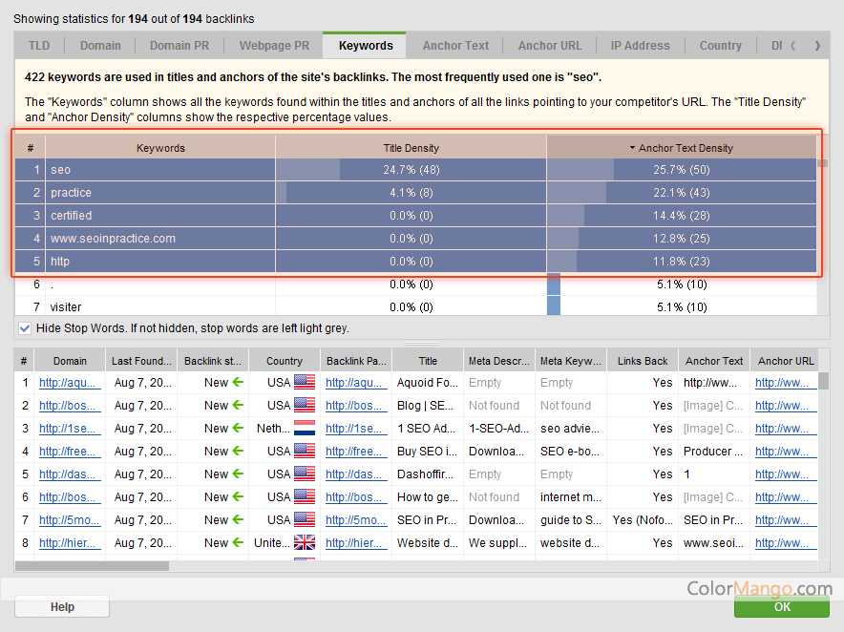This screenshot has height=632, width=844.
Task: Switch to the Anchor Text tab
Action: [x=455, y=45]
